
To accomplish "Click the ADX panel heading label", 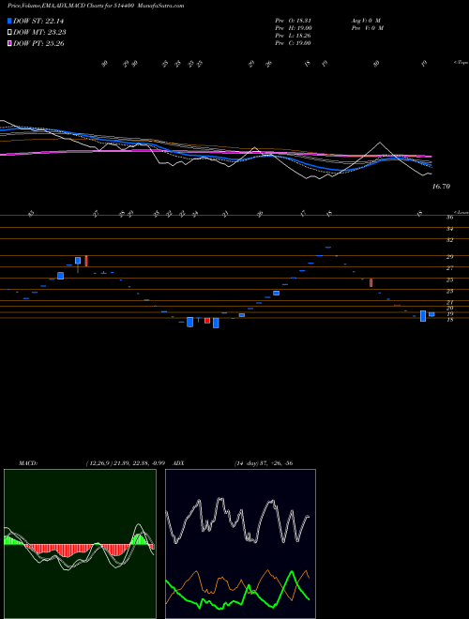I will coord(179,462).
